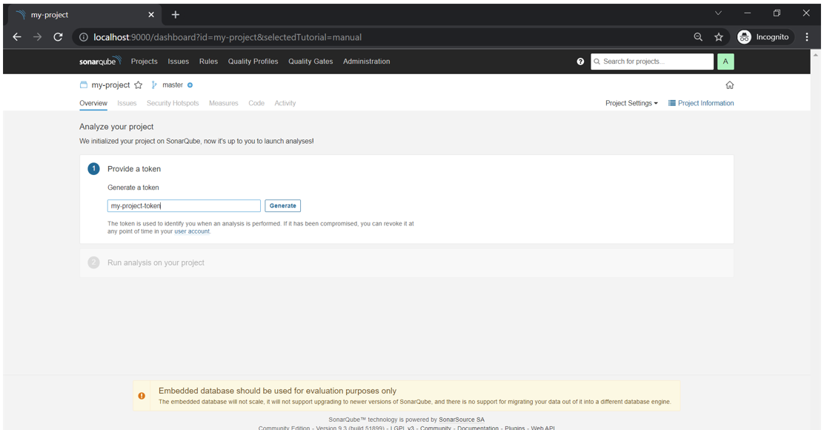Open the Rules menu
824x430 pixels.
pyautogui.click(x=208, y=62)
